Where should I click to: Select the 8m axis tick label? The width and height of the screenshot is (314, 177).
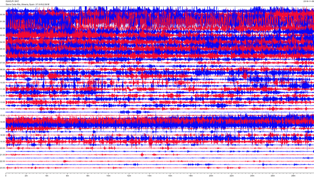(88, 176)
